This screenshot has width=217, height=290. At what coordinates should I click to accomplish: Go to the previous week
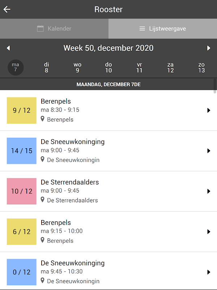point(8,48)
